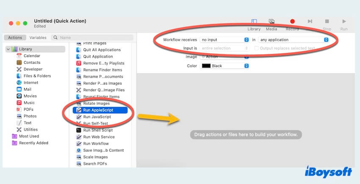360x184 pixels.
Task: Switch to the Actions tab
Action: (15, 38)
